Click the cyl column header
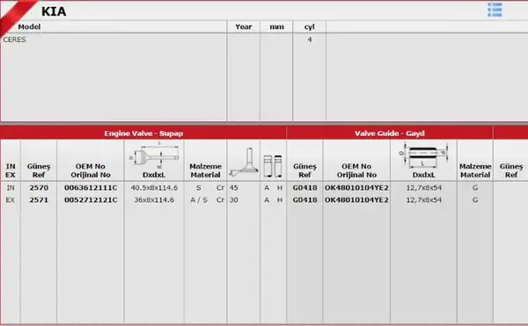The width and height of the screenshot is (528, 326). [x=310, y=27]
